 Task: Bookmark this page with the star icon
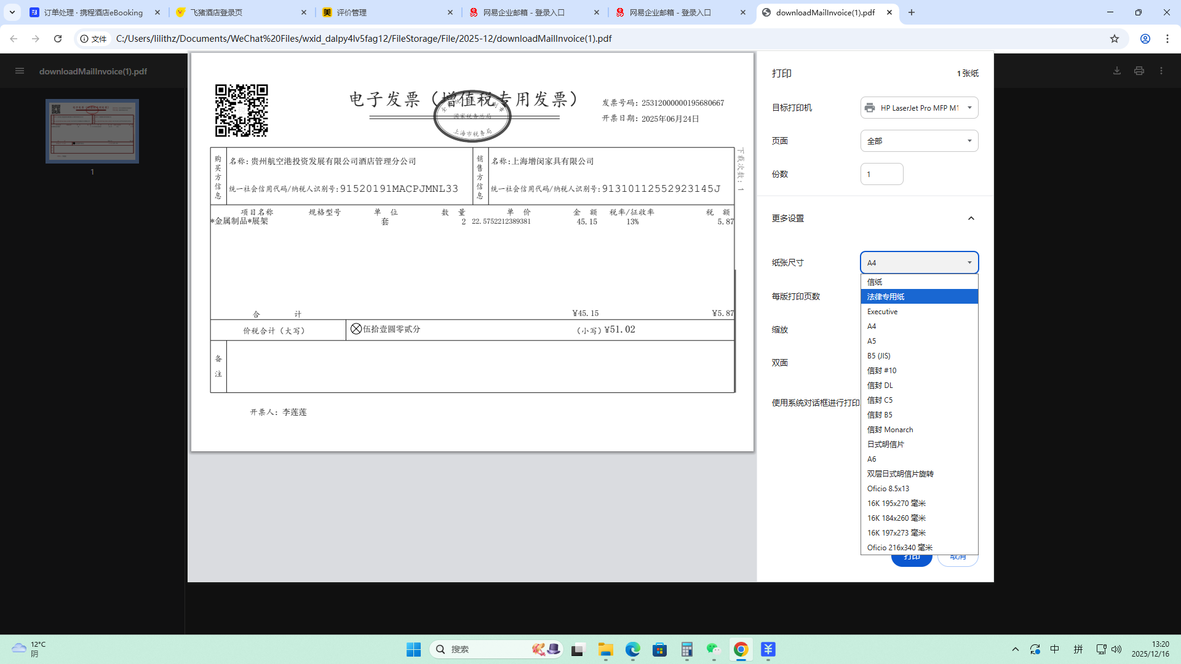click(1115, 39)
